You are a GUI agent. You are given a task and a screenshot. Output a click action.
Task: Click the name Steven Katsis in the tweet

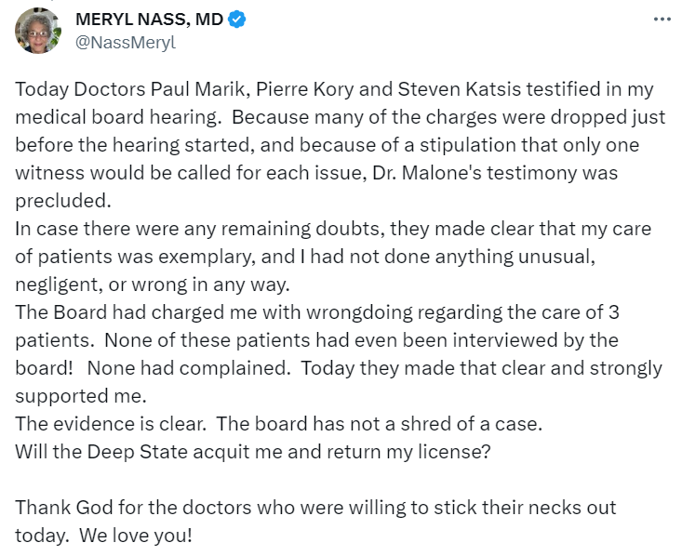(426, 90)
